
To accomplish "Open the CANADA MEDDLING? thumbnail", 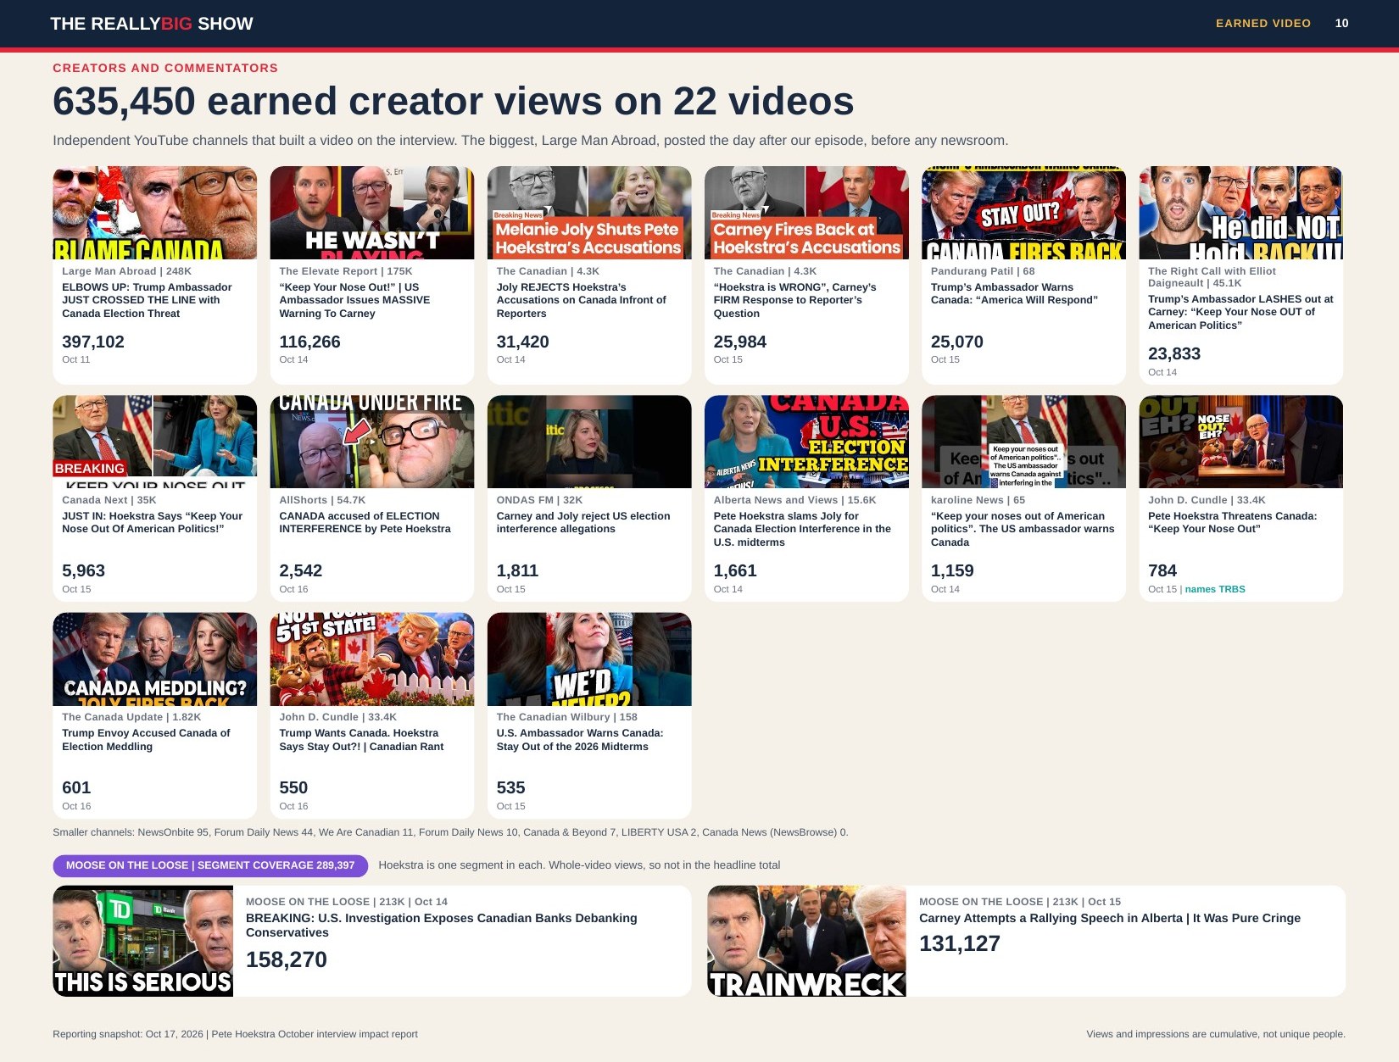I will 154,659.
